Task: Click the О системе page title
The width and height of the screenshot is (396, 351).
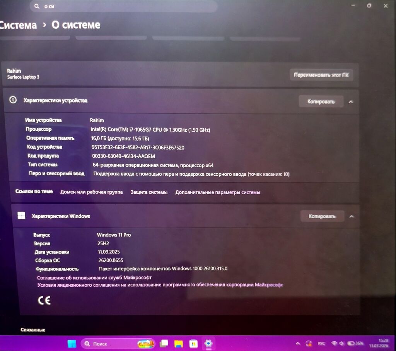Action: (76, 25)
